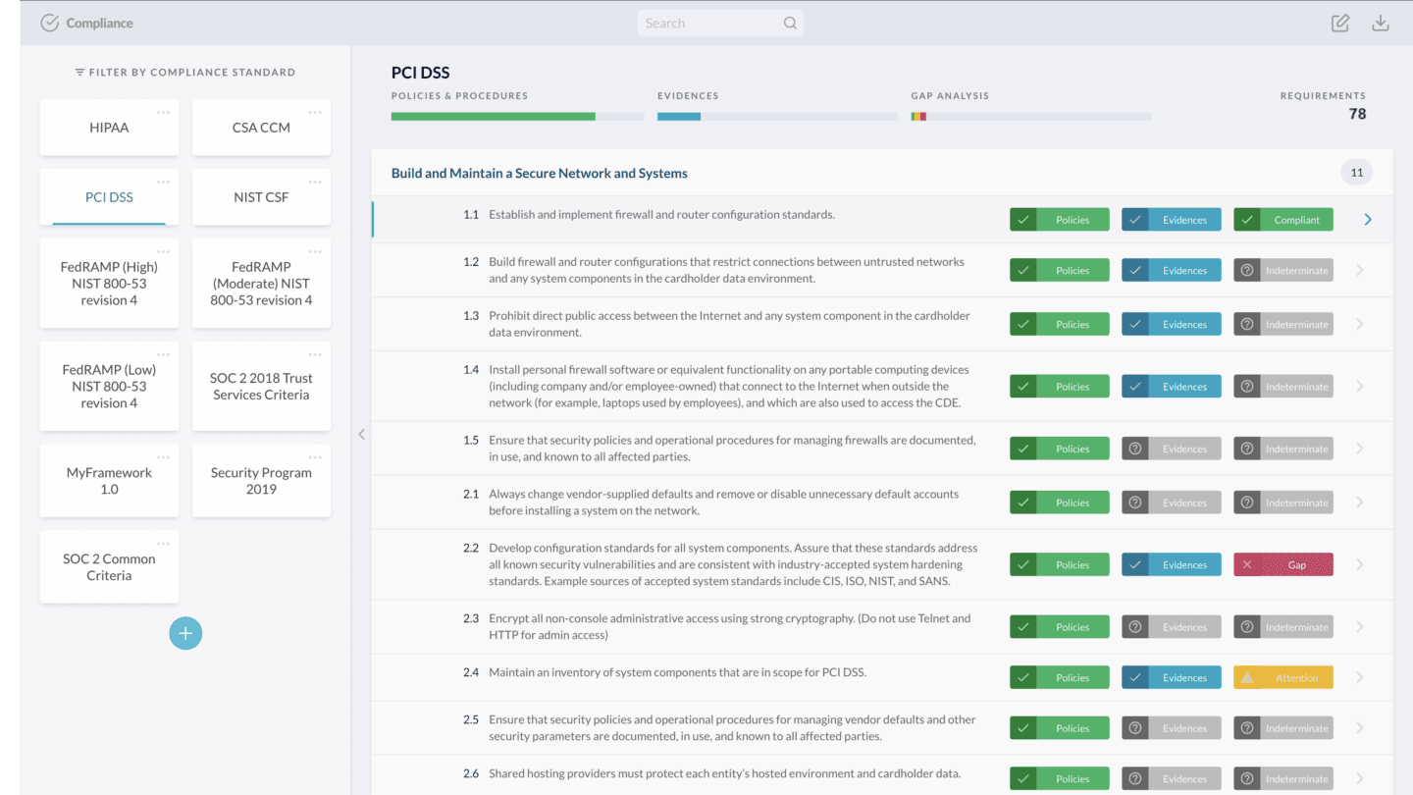Open the three-dot menu on NIST CSF card
Viewport: 1413px width, 795px height.
pyautogui.click(x=315, y=182)
